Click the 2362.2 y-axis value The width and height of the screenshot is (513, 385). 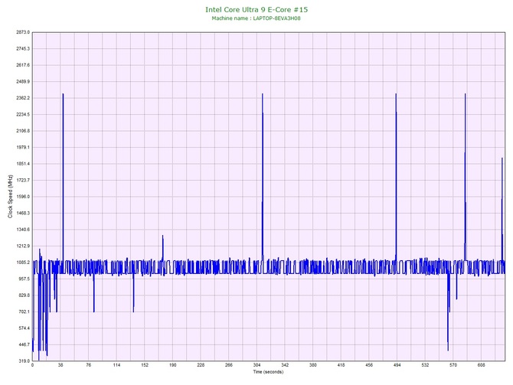(x=23, y=98)
